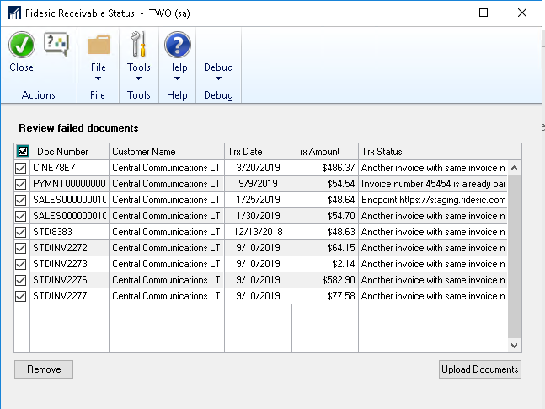
Task: Select the CINE78E7 doc number cell
Action: coord(70,168)
